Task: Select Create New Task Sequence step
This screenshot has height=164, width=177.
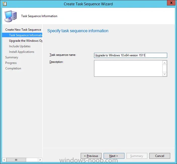Action: tap(23, 30)
